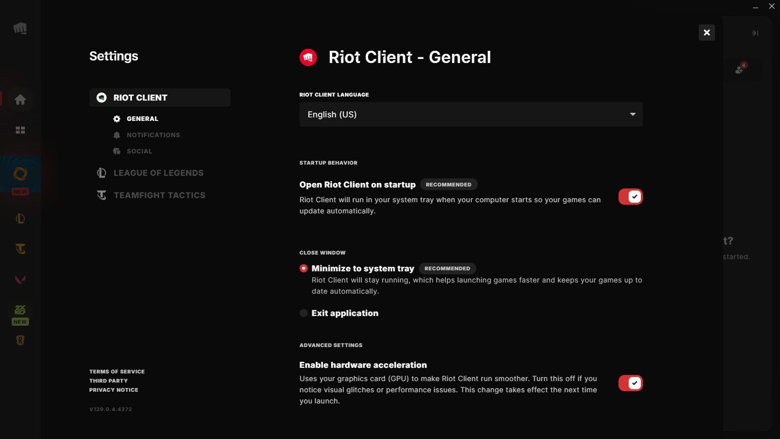780x439 pixels.
Task: Open the 2XKO game marked NEW
Action: pyautogui.click(x=20, y=311)
